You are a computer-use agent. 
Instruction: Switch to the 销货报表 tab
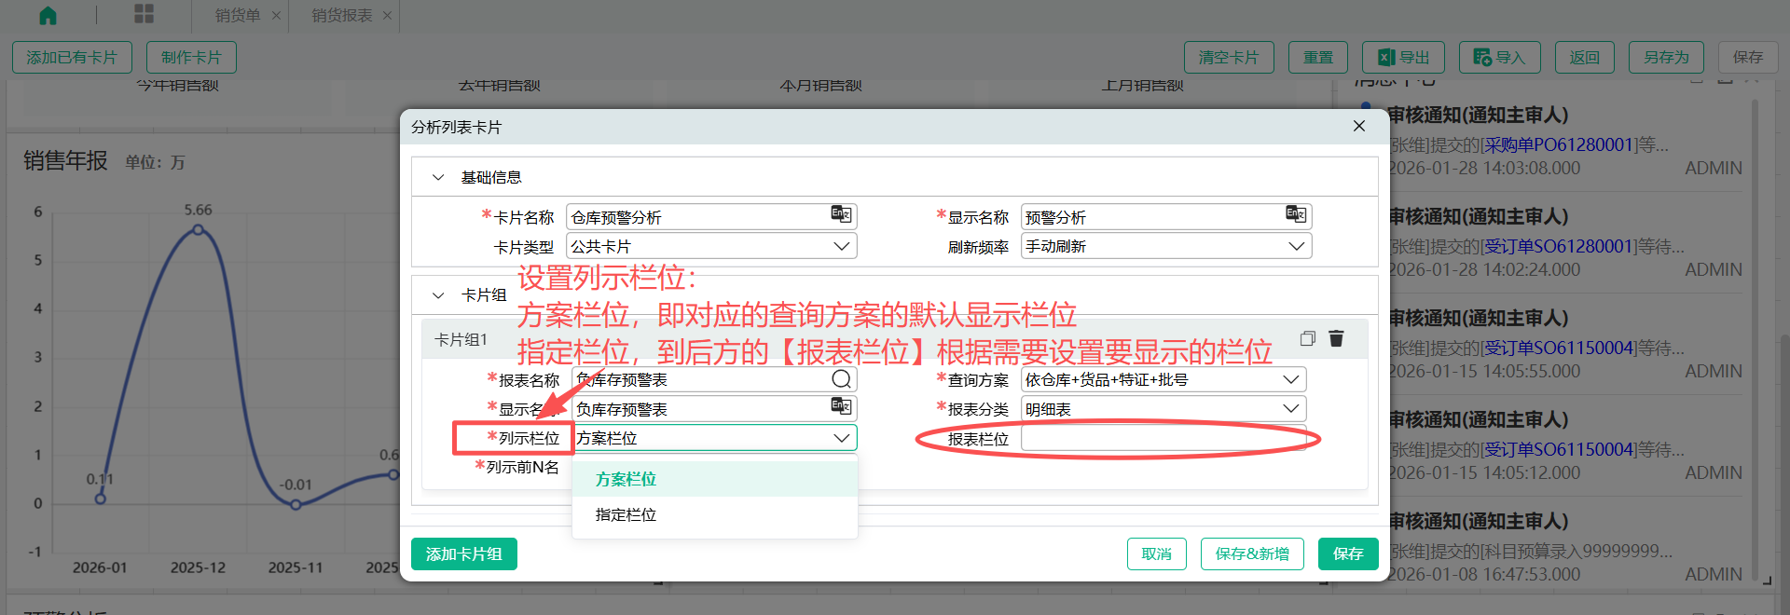[341, 16]
